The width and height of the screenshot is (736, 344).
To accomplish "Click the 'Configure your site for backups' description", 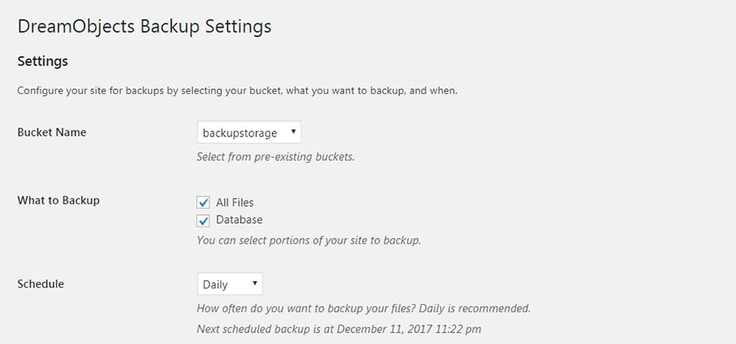I will pyautogui.click(x=237, y=91).
